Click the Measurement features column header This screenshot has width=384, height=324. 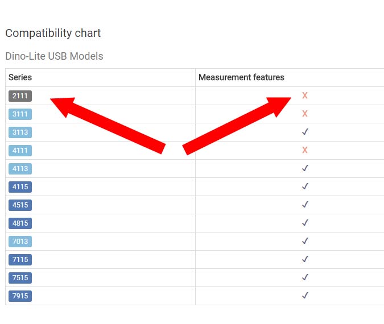coord(241,77)
